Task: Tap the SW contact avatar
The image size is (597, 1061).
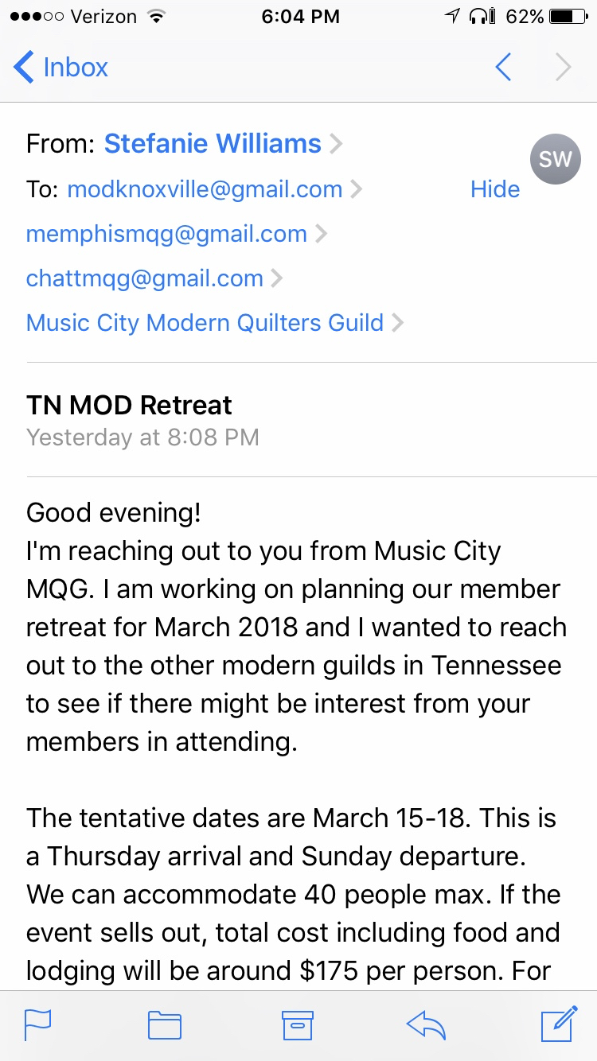Action: 555,159
